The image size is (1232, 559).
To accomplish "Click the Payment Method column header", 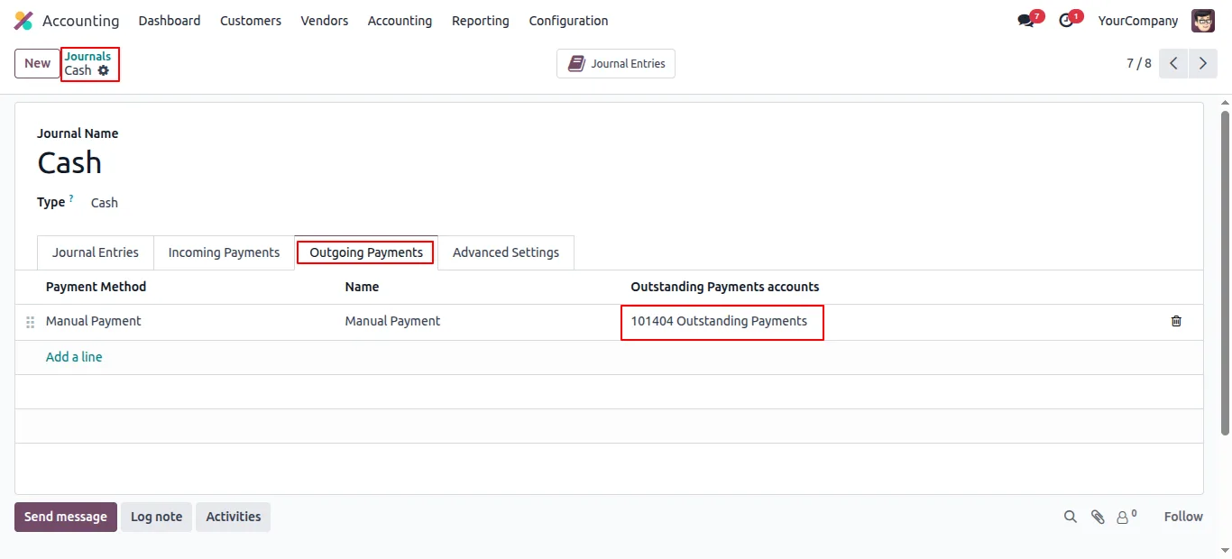I will pos(96,287).
